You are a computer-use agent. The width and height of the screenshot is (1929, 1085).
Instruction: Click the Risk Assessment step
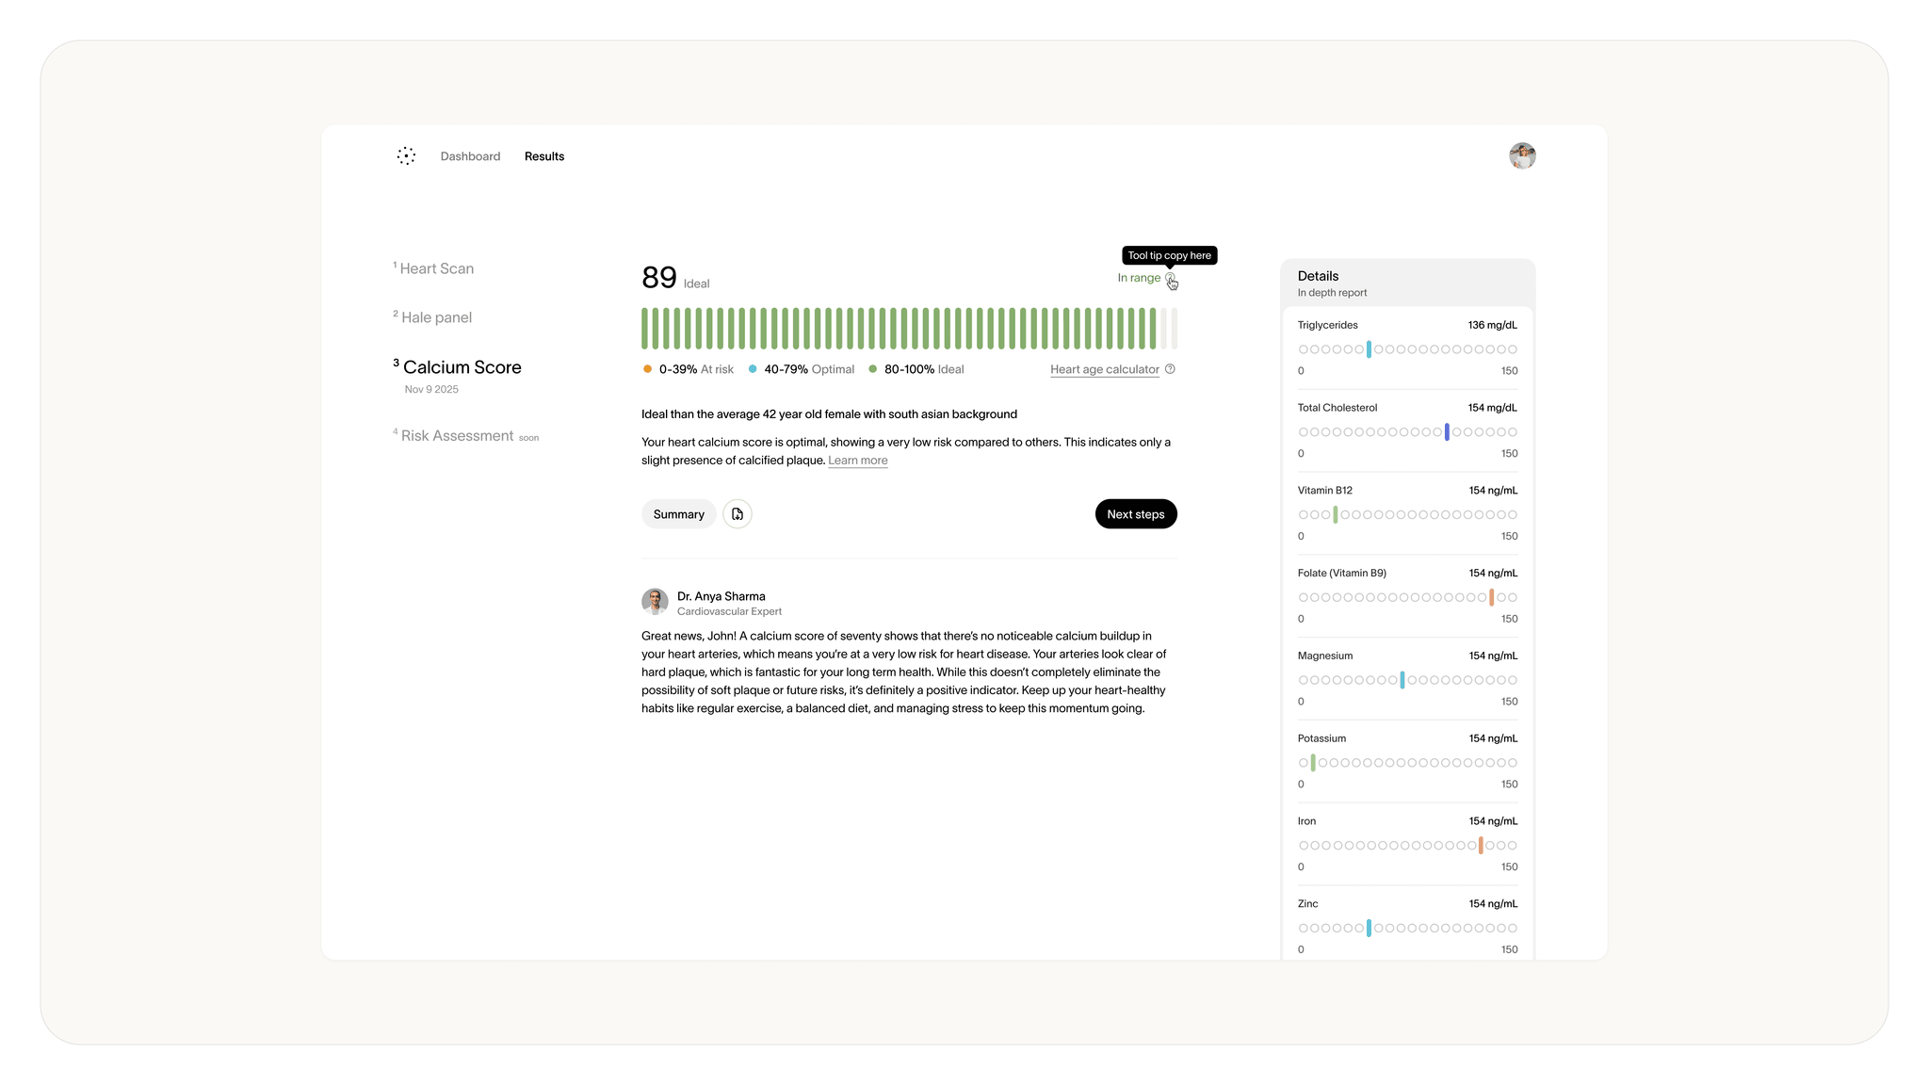[457, 436]
